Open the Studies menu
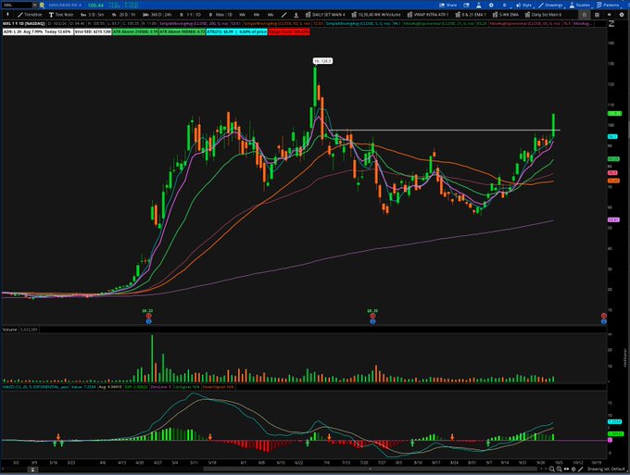Viewport: 630px width, 475px height. (x=579, y=6)
